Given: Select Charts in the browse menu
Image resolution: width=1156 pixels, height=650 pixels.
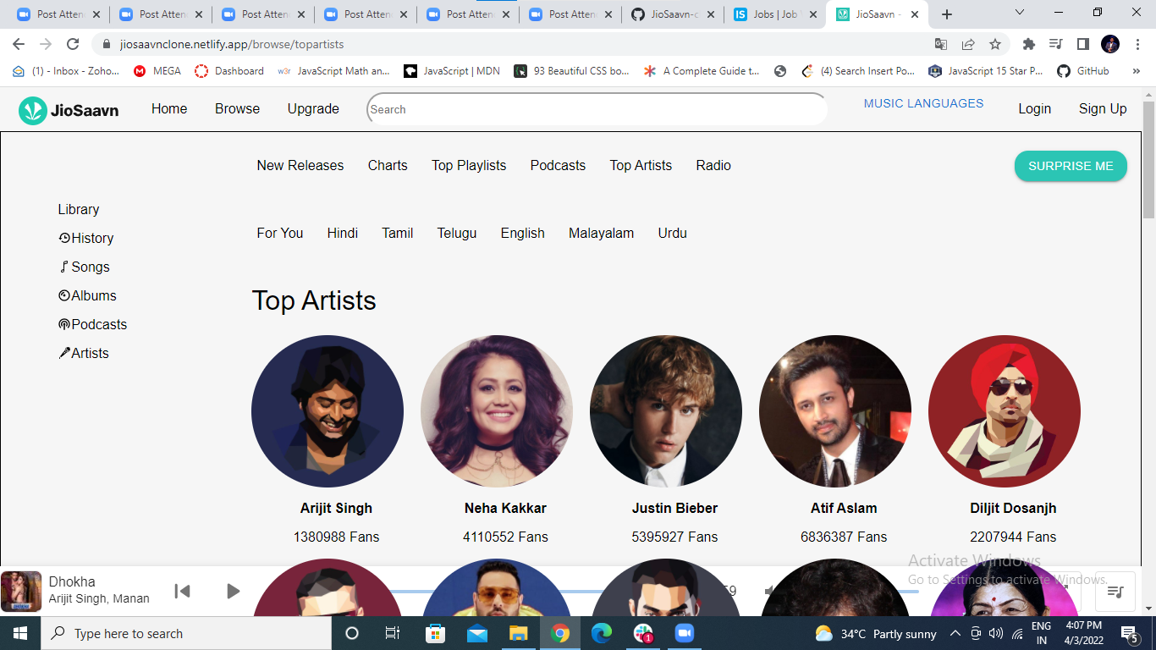Looking at the screenshot, I should (387, 165).
